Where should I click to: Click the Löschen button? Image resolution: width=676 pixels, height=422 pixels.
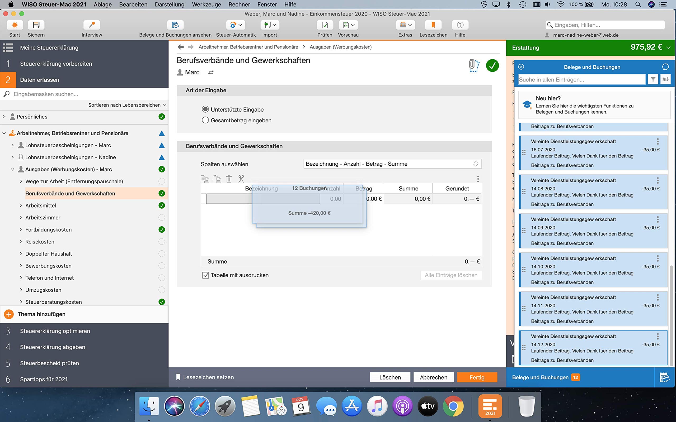coord(390,377)
